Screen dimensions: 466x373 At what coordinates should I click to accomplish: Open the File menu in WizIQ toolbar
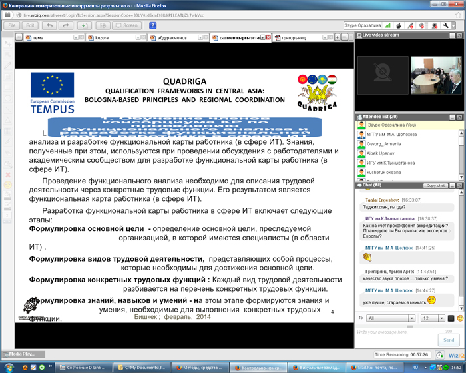coord(11,25)
